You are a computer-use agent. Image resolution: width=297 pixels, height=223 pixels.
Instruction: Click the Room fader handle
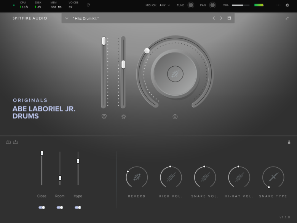point(60,178)
